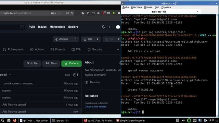
Task: Click the display tray icon
Action: click(x=195, y=120)
